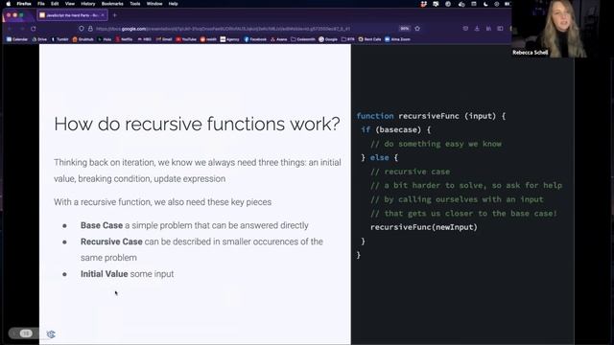Screen dimensions: 614x345
Task: Open the Firefox application menu
Action: click(x=24, y=4)
